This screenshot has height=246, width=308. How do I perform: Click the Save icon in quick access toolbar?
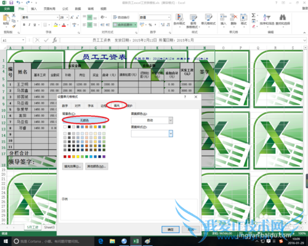11,2
